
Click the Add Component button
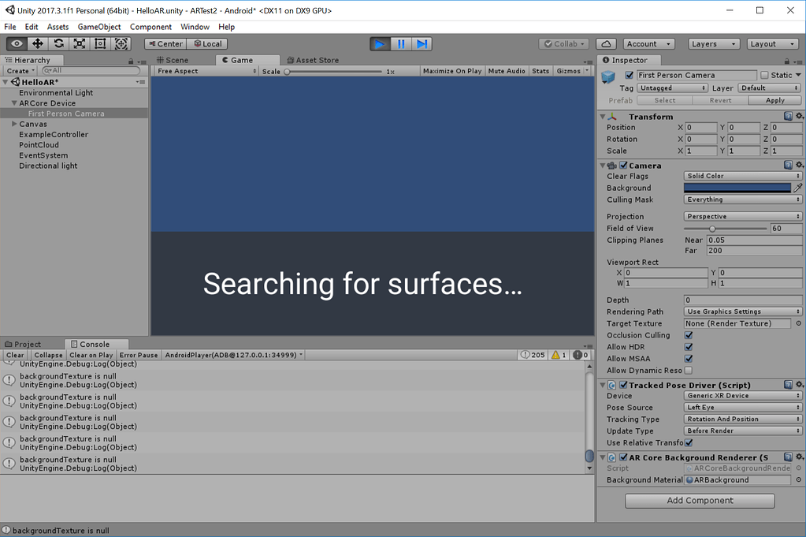click(699, 501)
